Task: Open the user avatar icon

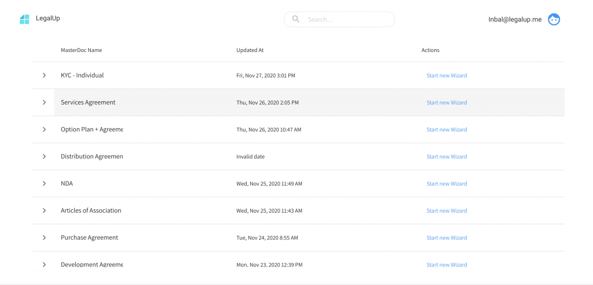Action: [x=554, y=19]
